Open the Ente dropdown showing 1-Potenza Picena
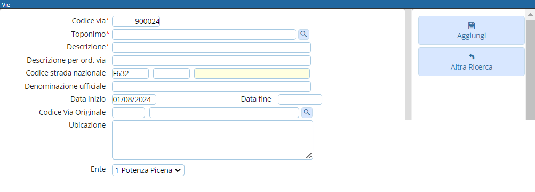This screenshot has height=192, width=535. click(148, 170)
